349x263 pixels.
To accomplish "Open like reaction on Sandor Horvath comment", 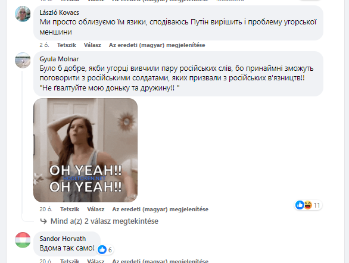I will tap(102, 250).
